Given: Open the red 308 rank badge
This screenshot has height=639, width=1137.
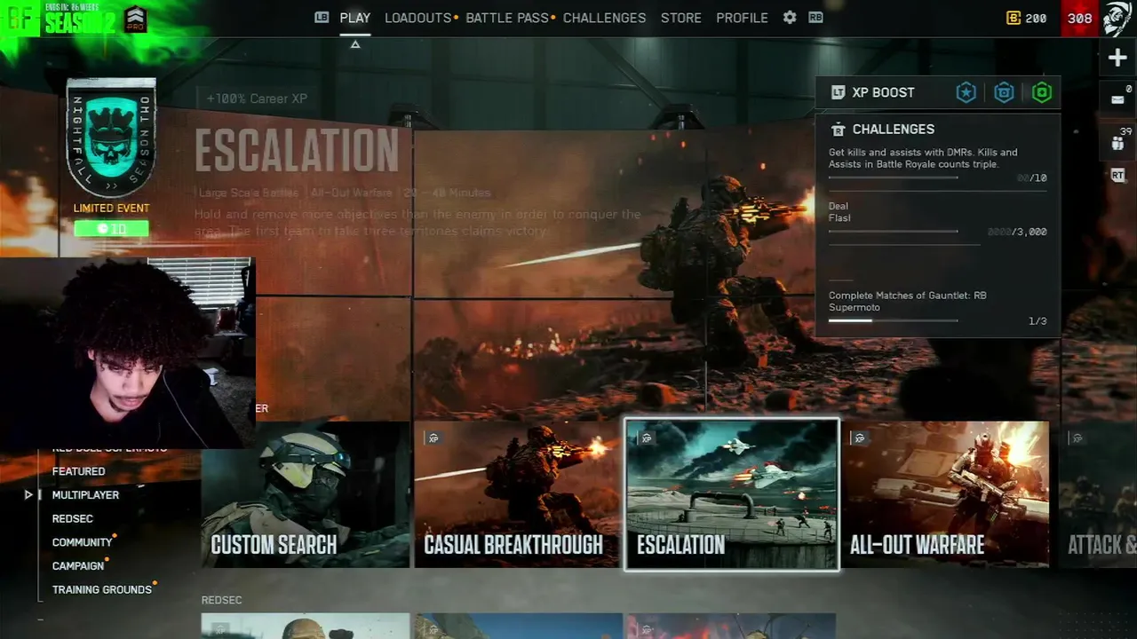Looking at the screenshot, I should [x=1079, y=18].
